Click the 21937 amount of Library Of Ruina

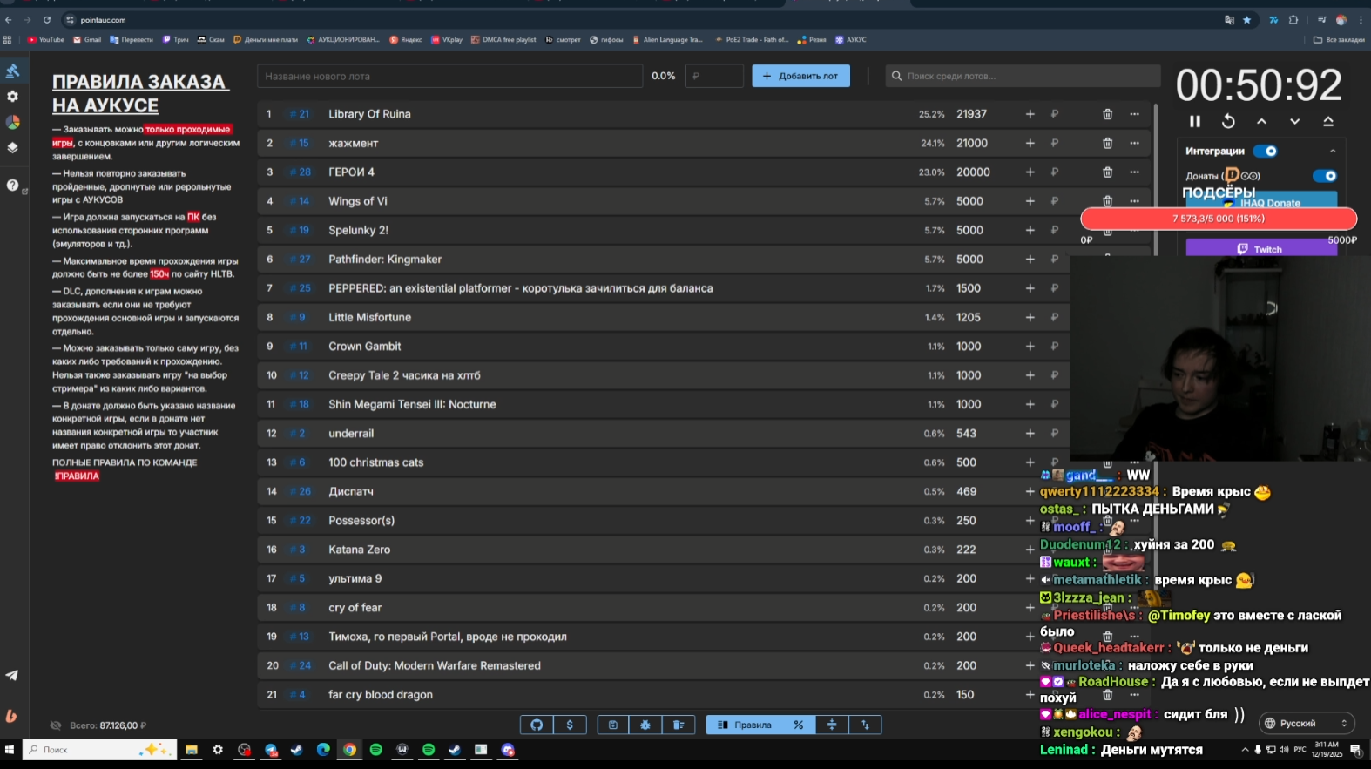972,114
